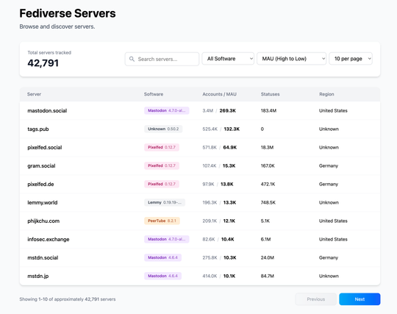Viewport: 397px width, 314px height.
Task: Click the Region column header
Action: (x=326, y=94)
